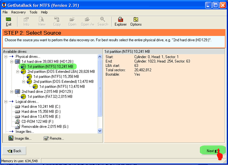Click the Removable drive G: icon
This screenshot has width=228, height=165.
tap(17, 127)
